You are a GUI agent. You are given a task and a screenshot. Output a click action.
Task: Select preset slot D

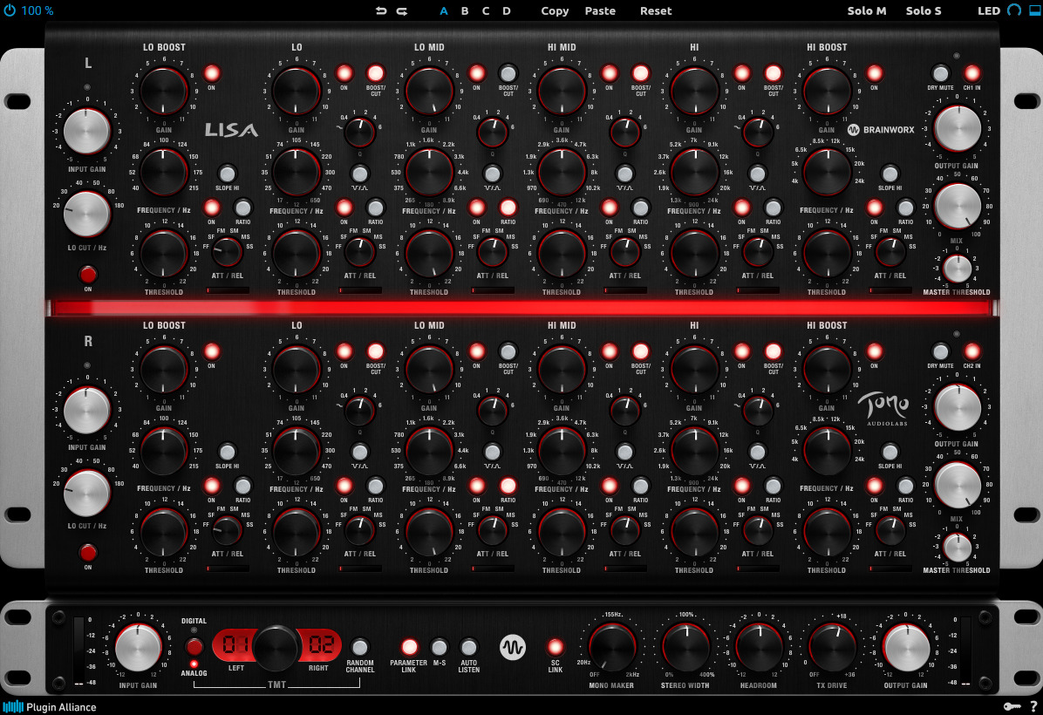pos(507,10)
